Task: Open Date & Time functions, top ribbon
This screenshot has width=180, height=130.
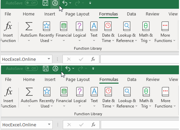Action: [x=108, y=32]
